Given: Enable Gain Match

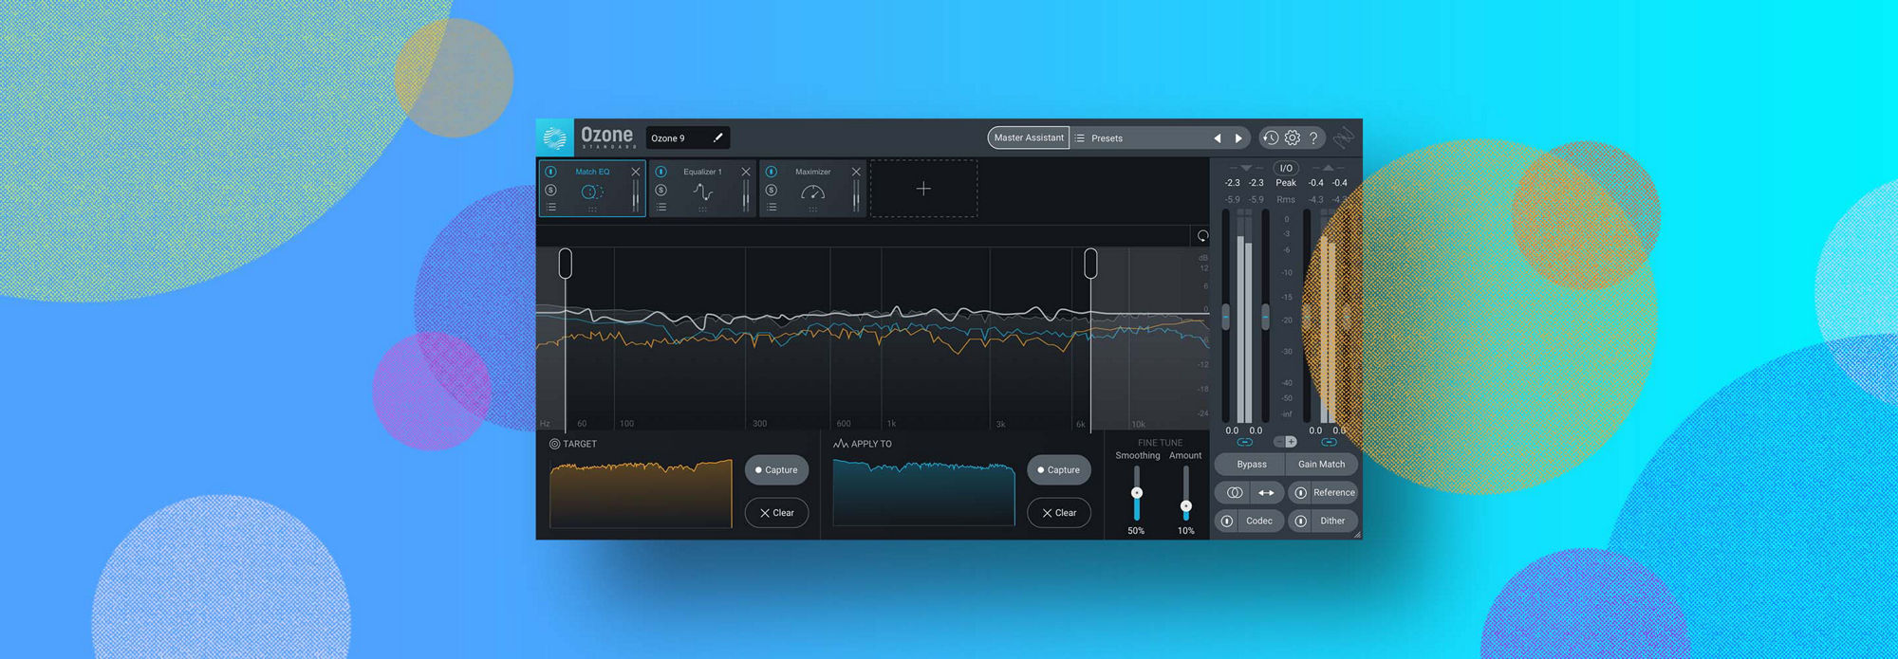Looking at the screenshot, I should (1322, 465).
